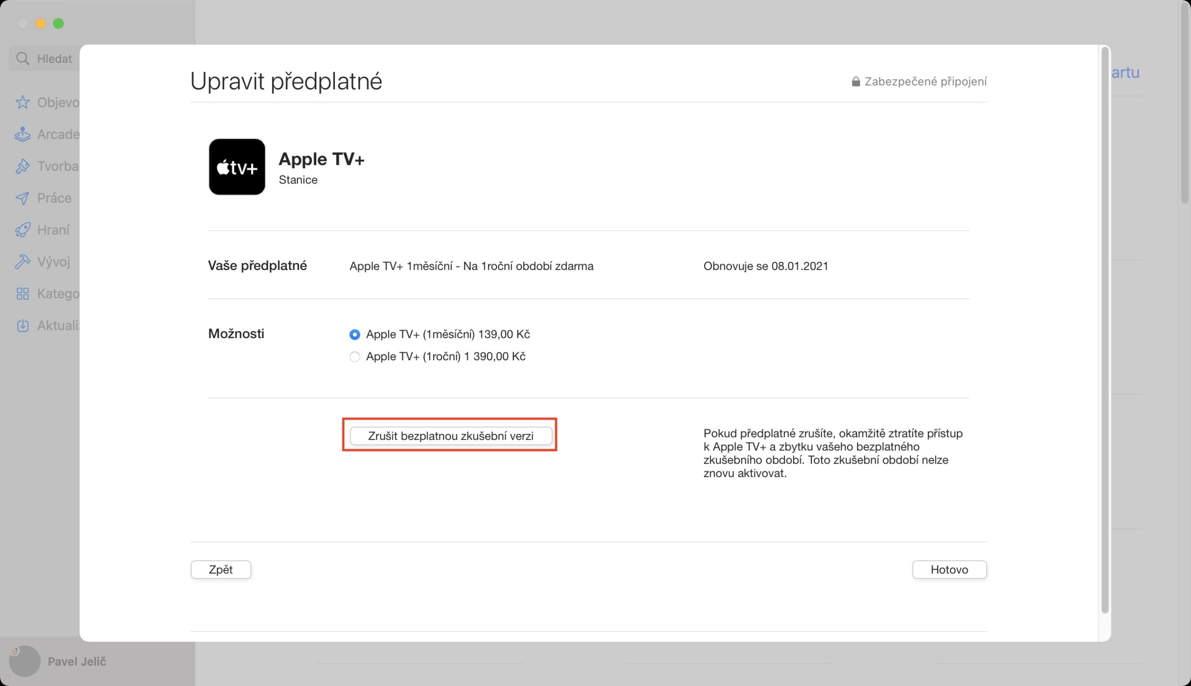Click the search magnifier icon
This screenshot has width=1191, height=686.
[x=22, y=59]
